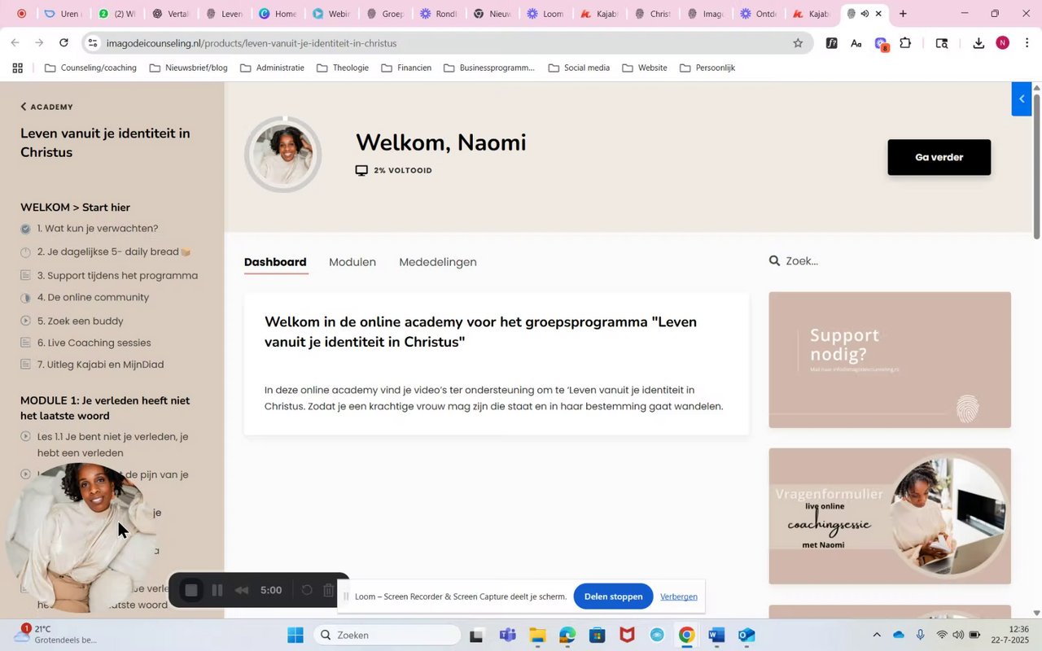Click the document icon beside Support tijdens het programma

(x=25, y=276)
